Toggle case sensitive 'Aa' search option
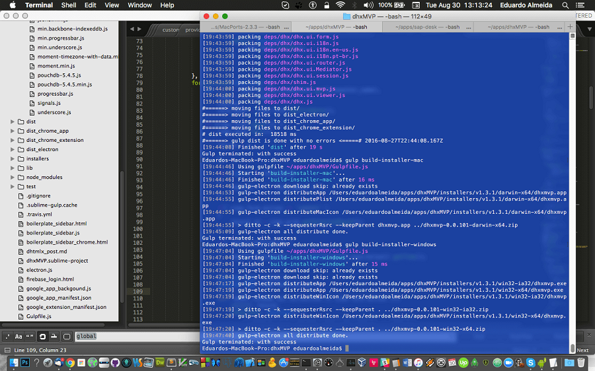 (19, 336)
